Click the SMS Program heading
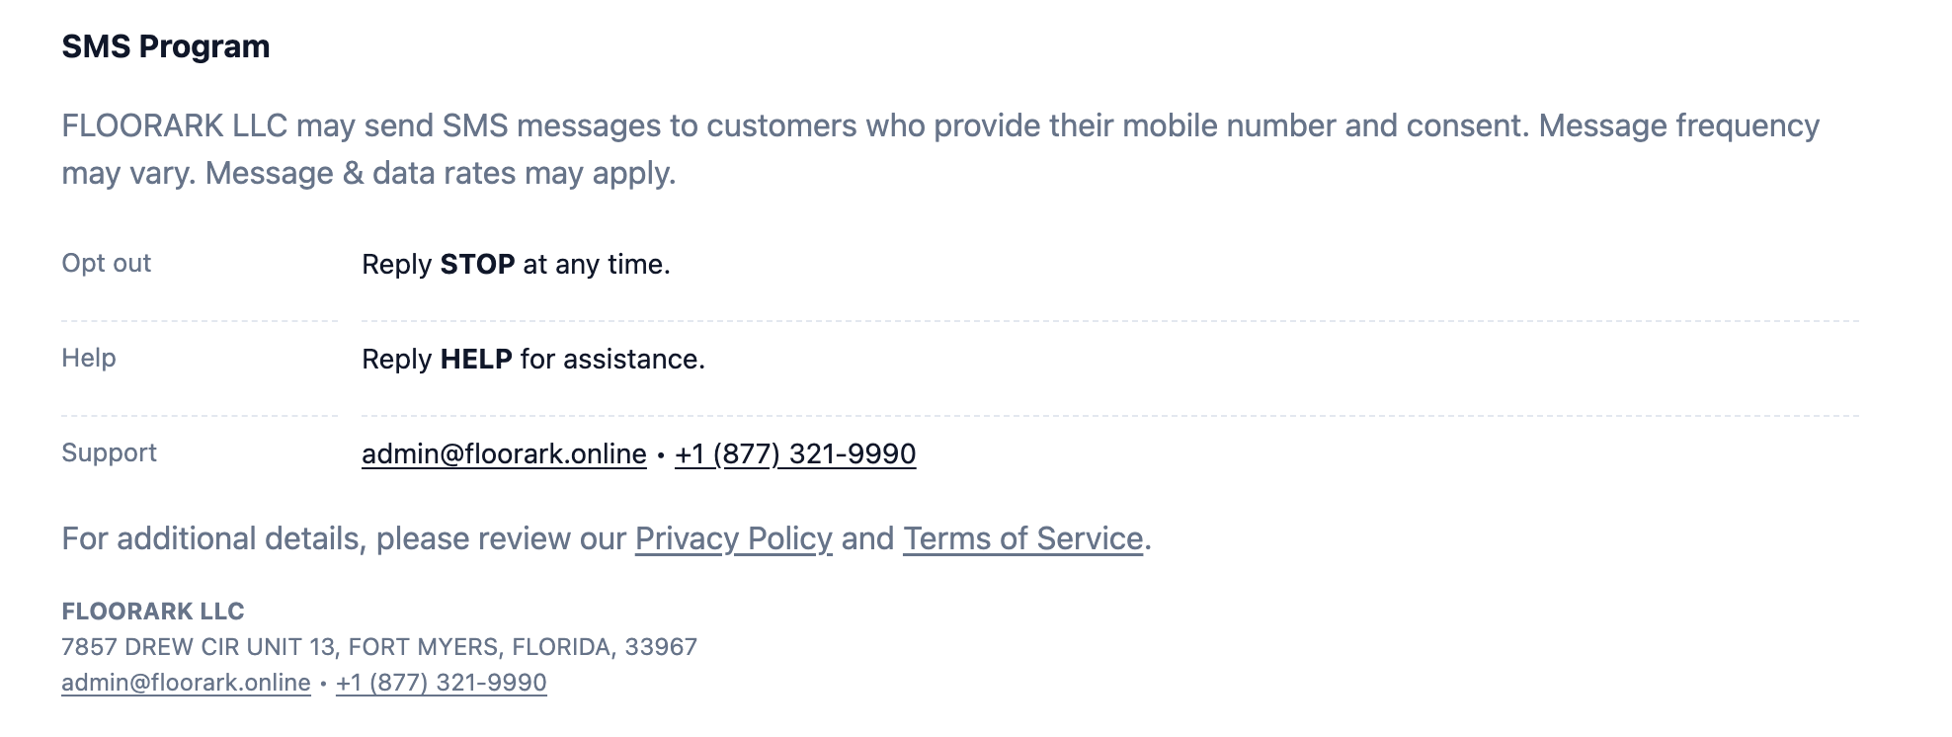This screenshot has height=737, width=1952. 166,46
